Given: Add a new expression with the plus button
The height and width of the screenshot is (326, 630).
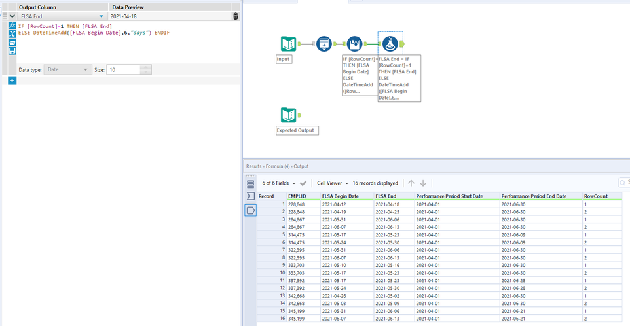Looking at the screenshot, I should pyautogui.click(x=12, y=81).
